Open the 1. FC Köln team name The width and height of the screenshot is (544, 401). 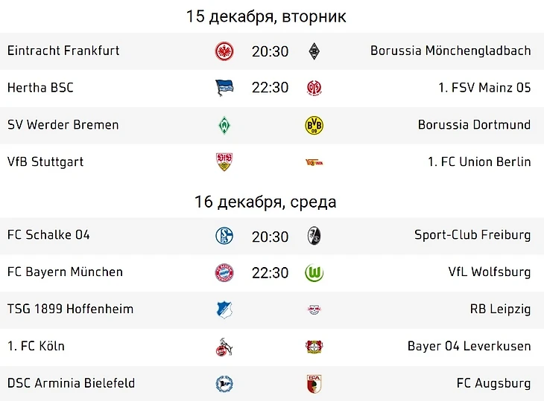point(36,346)
